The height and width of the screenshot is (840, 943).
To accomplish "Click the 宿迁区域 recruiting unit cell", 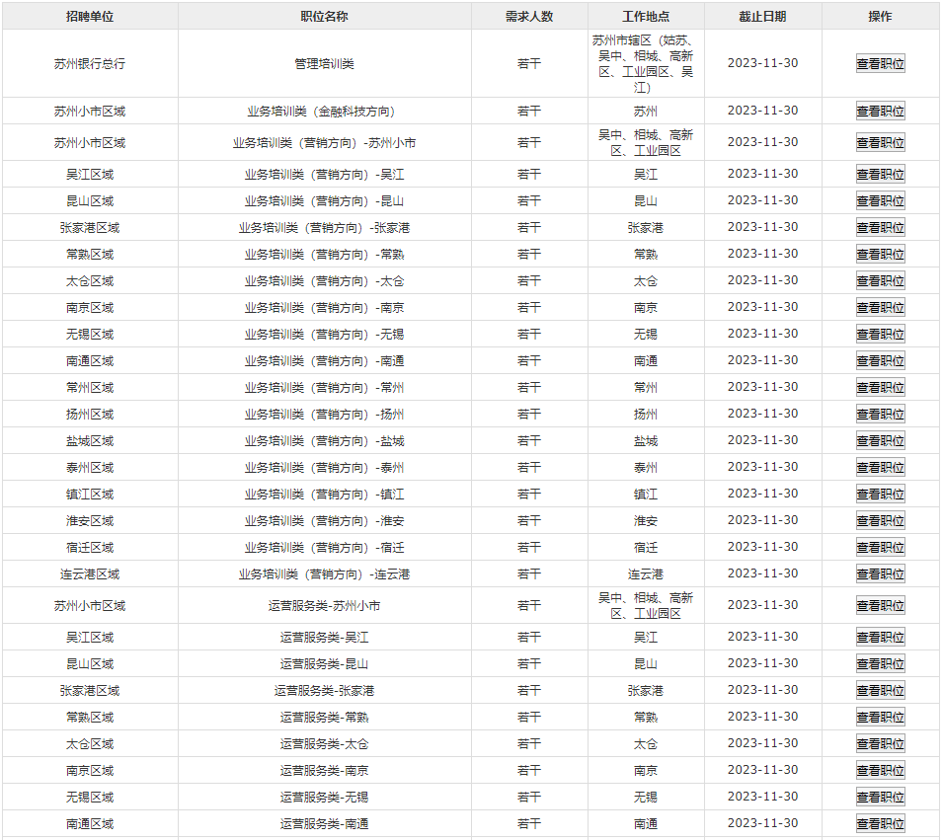I will 90,548.
